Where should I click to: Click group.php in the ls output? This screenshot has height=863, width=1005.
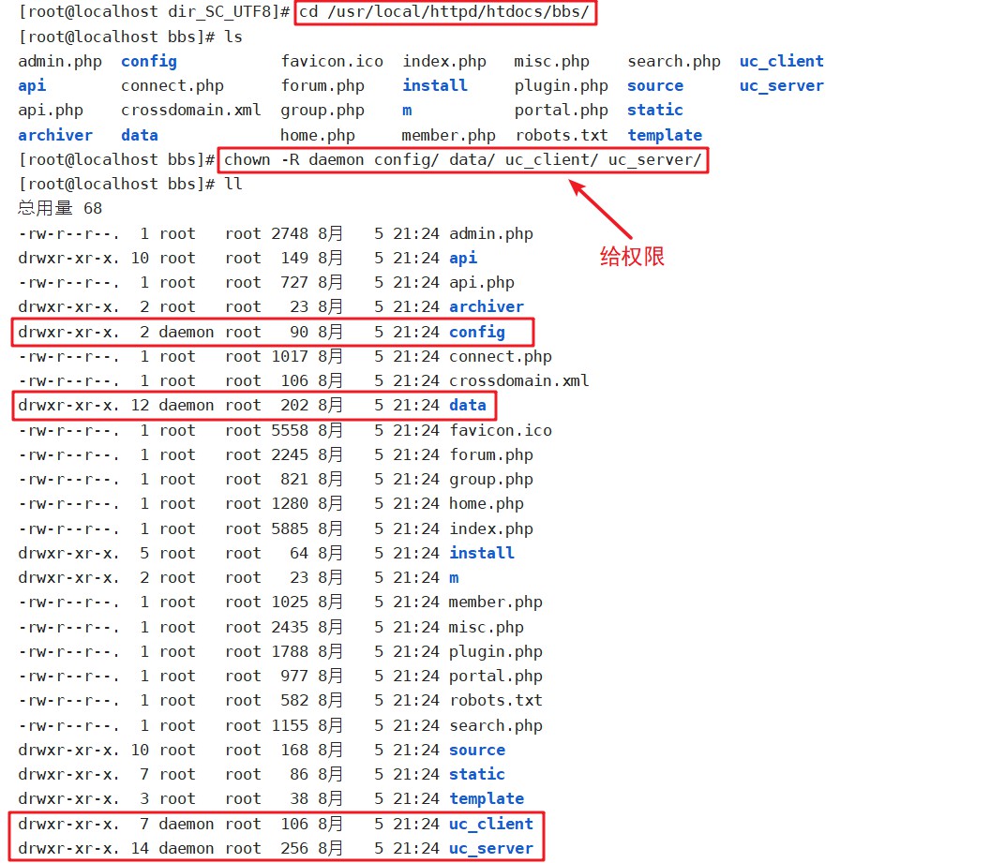[x=322, y=111]
